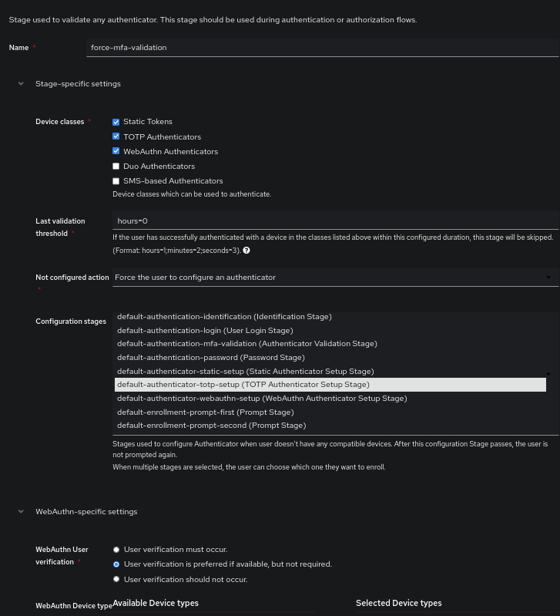Uncheck Static Tokens device class
Viewport: 560px width, 616px height.
[x=116, y=122]
